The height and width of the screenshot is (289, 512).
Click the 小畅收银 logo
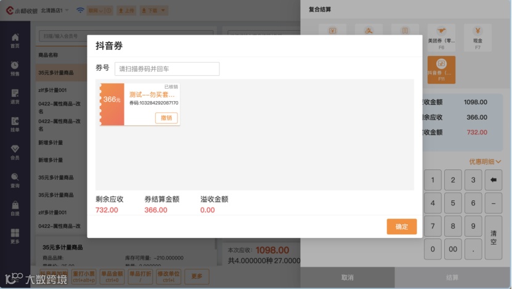click(22, 10)
